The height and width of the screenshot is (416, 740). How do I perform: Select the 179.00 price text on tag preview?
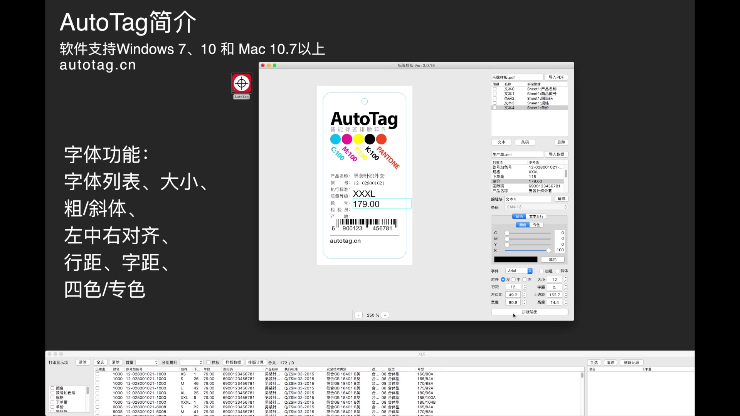pos(366,204)
